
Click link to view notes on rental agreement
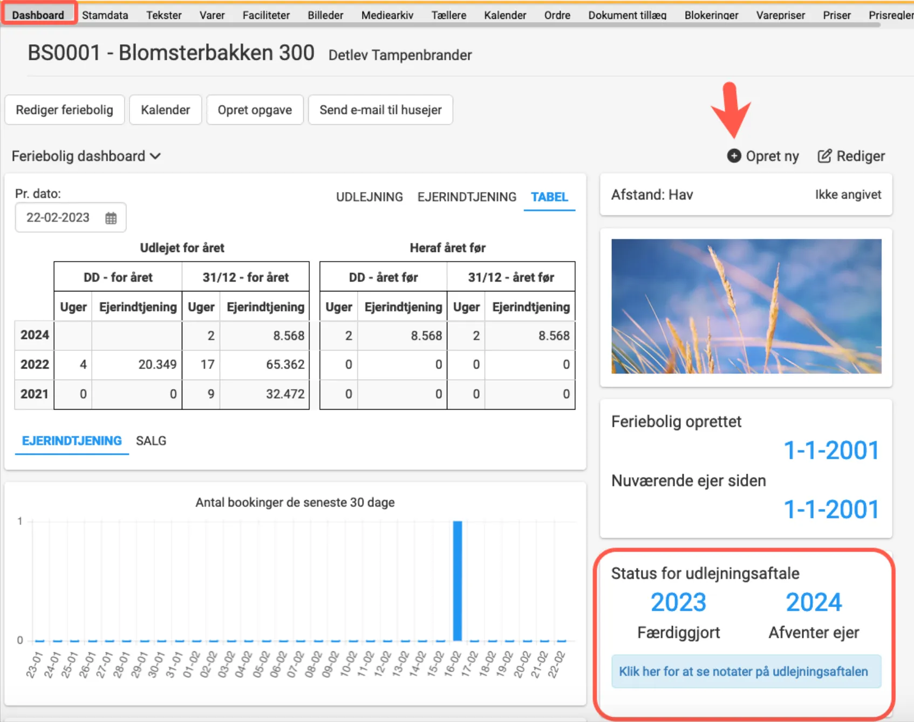pyautogui.click(x=745, y=672)
